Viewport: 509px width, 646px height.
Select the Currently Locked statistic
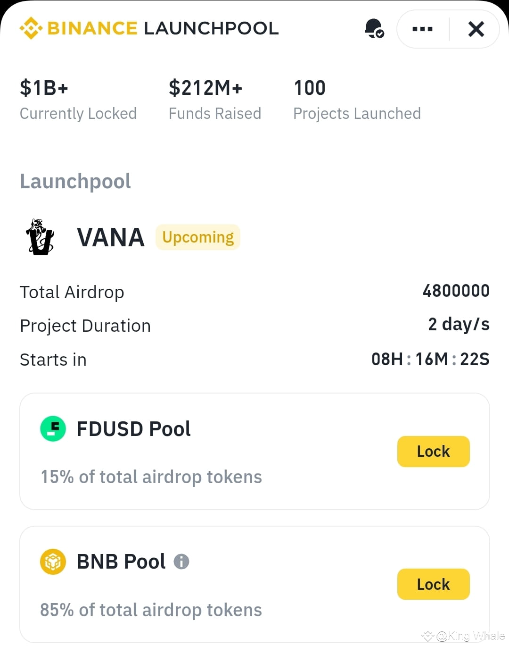click(x=78, y=100)
